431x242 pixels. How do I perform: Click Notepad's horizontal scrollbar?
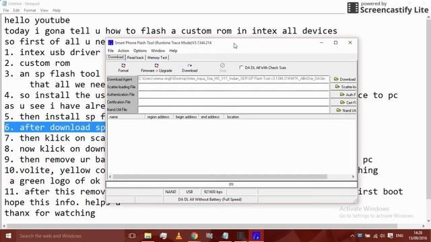click(202, 226)
